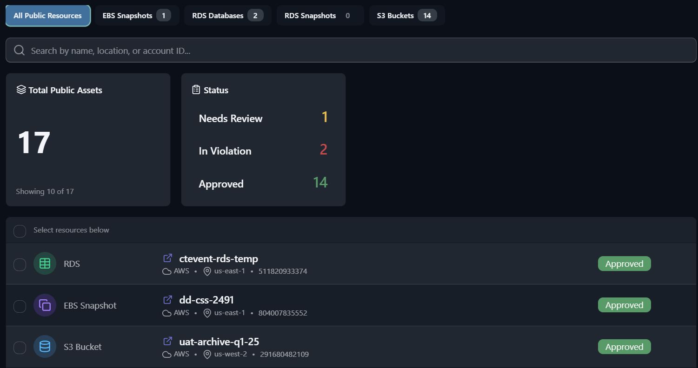Toggle the select all resources checkbox
The width and height of the screenshot is (698, 368).
click(x=20, y=231)
